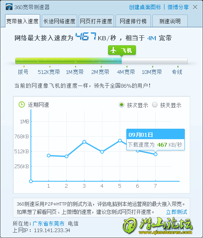
Task: Click the 拨号 scale label
Action: pyautogui.click(x=23, y=72)
